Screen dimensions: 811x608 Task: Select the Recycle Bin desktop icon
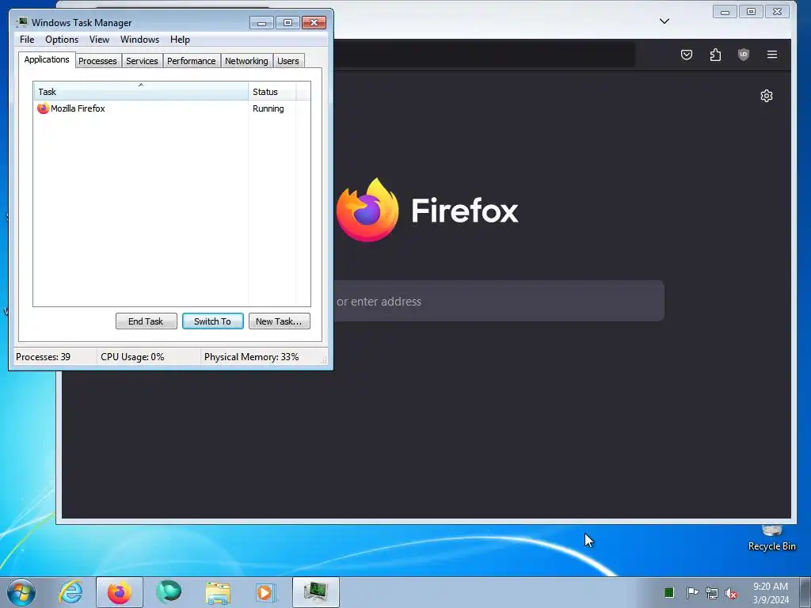(771, 538)
